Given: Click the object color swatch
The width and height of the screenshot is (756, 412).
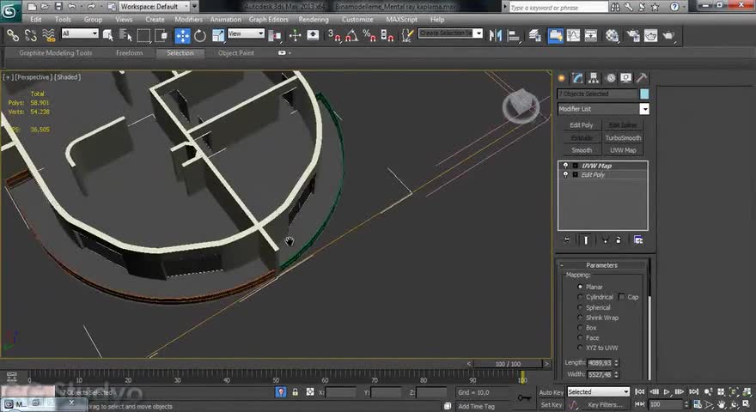Looking at the screenshot, I should point(643,94).
